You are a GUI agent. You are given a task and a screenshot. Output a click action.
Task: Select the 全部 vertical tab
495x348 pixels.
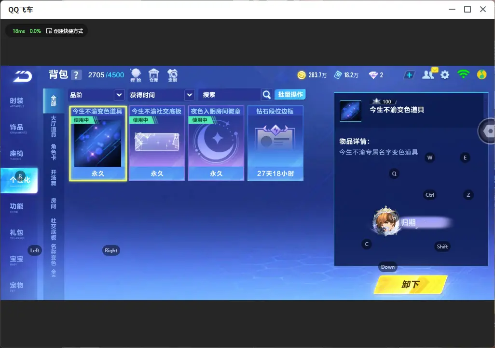[x=54, y=101]
